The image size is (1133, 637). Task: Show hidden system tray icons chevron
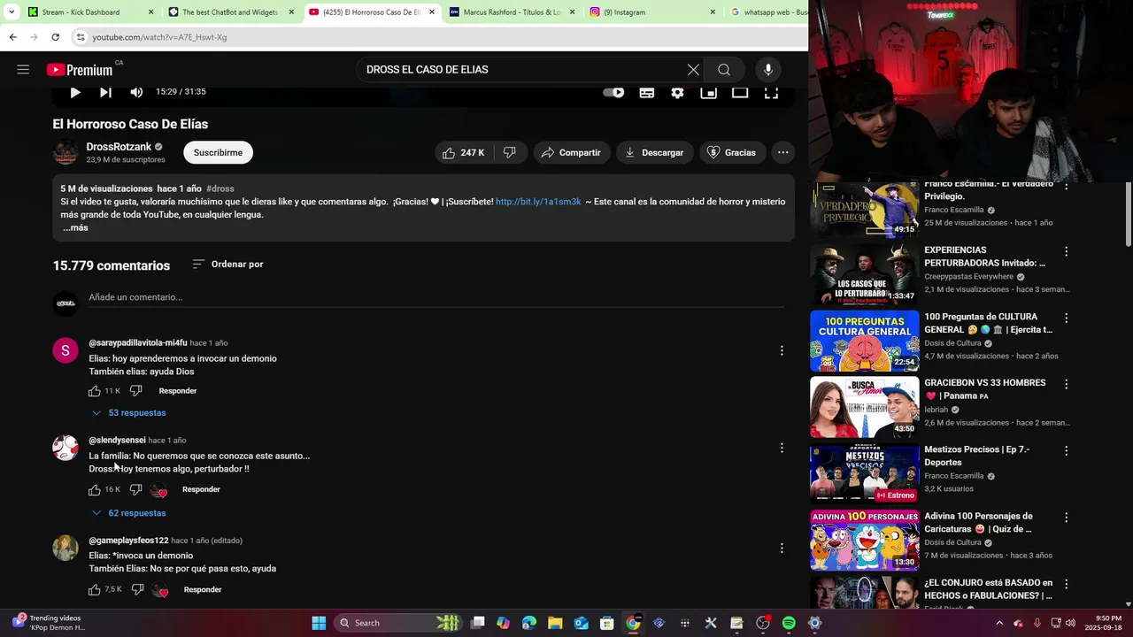pos(999,623)
